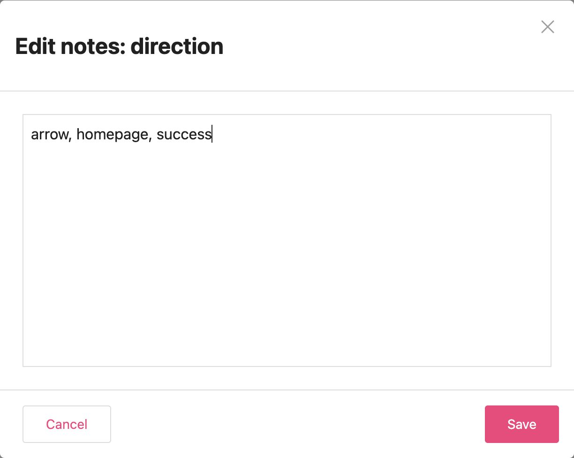Click on the word homepage in the notes
The height and width of the screenshot is (458, 574).
(112, 134)
